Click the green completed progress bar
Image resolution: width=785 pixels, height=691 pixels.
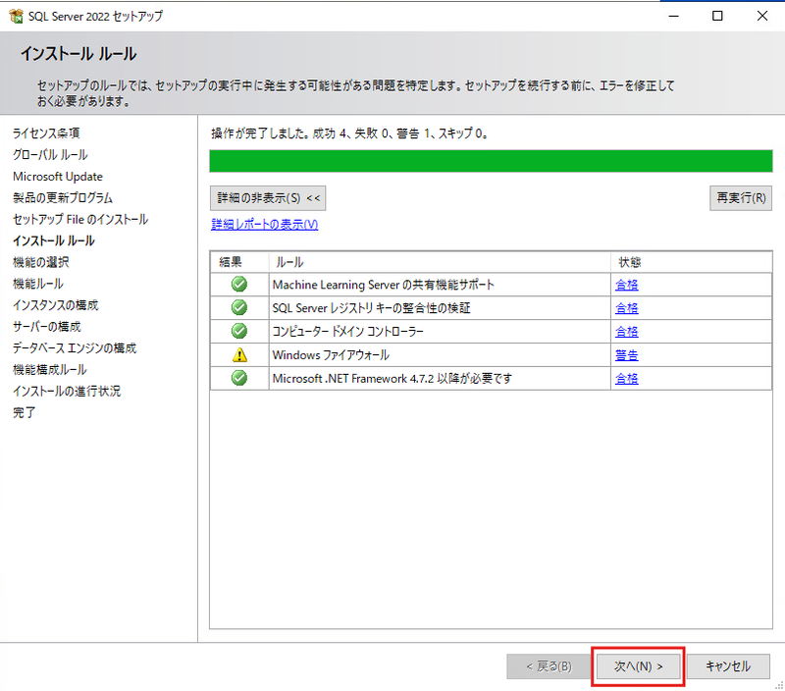(491, 161)
